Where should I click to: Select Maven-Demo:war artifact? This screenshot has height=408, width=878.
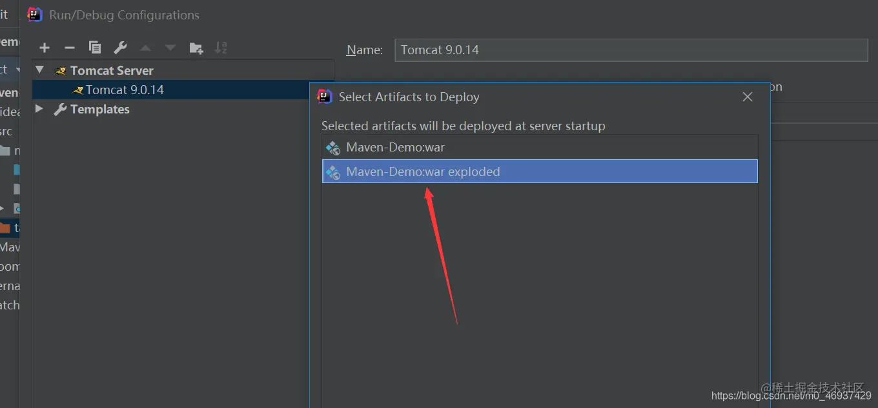click(540, 147)
